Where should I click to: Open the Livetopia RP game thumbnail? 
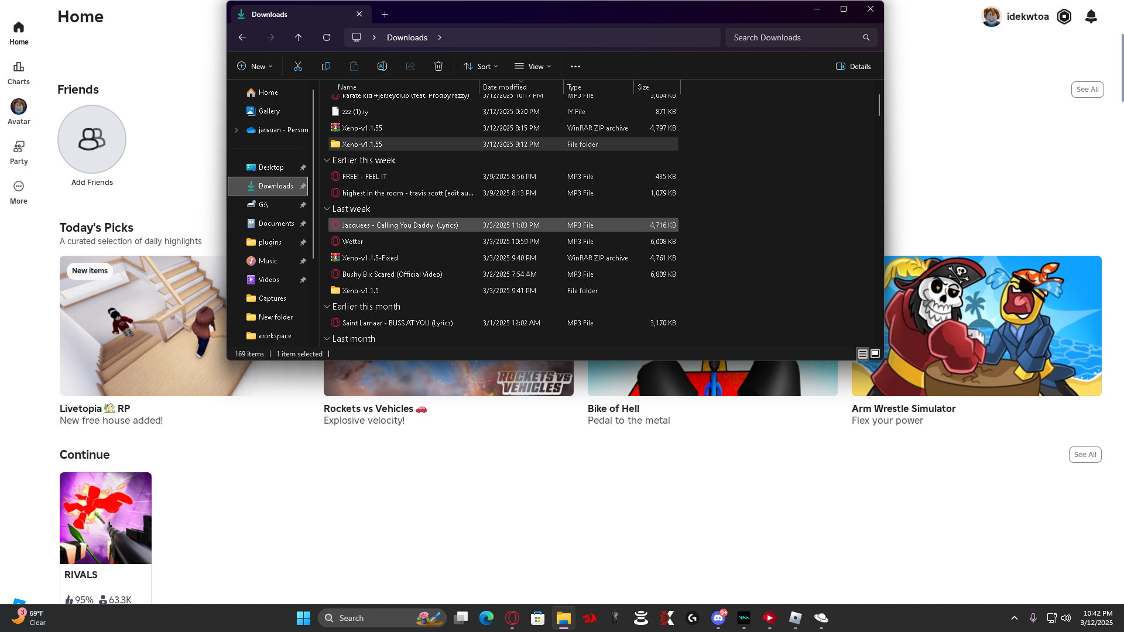143,326
